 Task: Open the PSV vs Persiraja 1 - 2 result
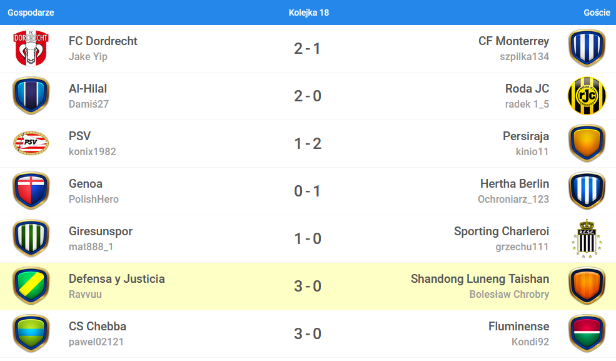tap(308, 143)
